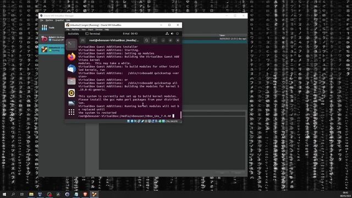This screenshot has width=352, height=198.
Task: Launch Thunderbird mail from the Ubuntu dock
Action: 71,68
